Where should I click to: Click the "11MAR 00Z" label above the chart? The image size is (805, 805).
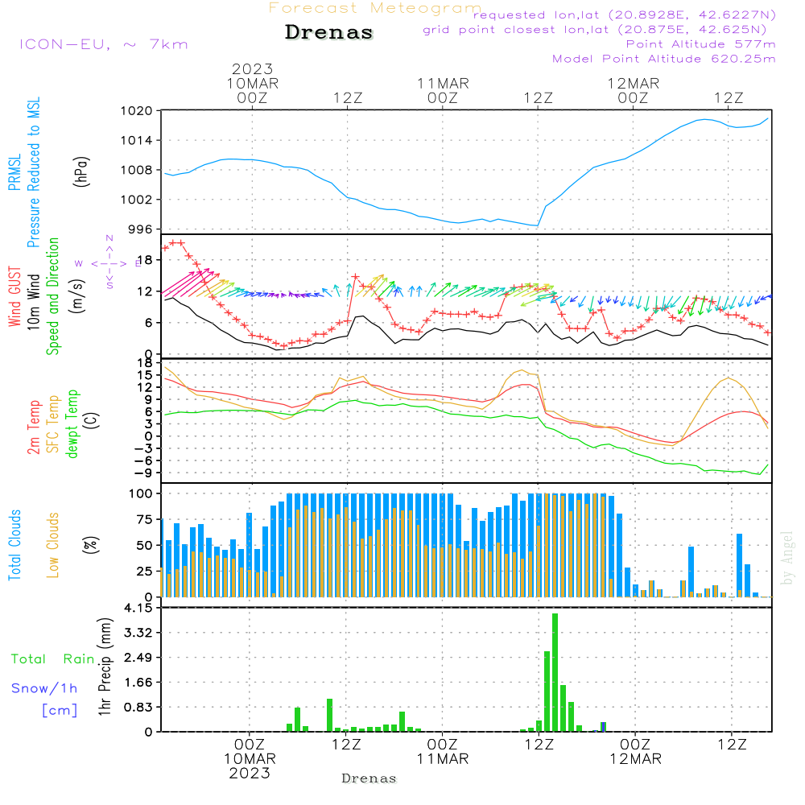[x=443, y=90]
